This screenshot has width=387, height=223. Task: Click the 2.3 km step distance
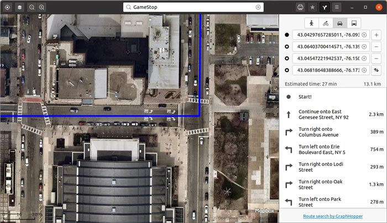coord(376,114)
